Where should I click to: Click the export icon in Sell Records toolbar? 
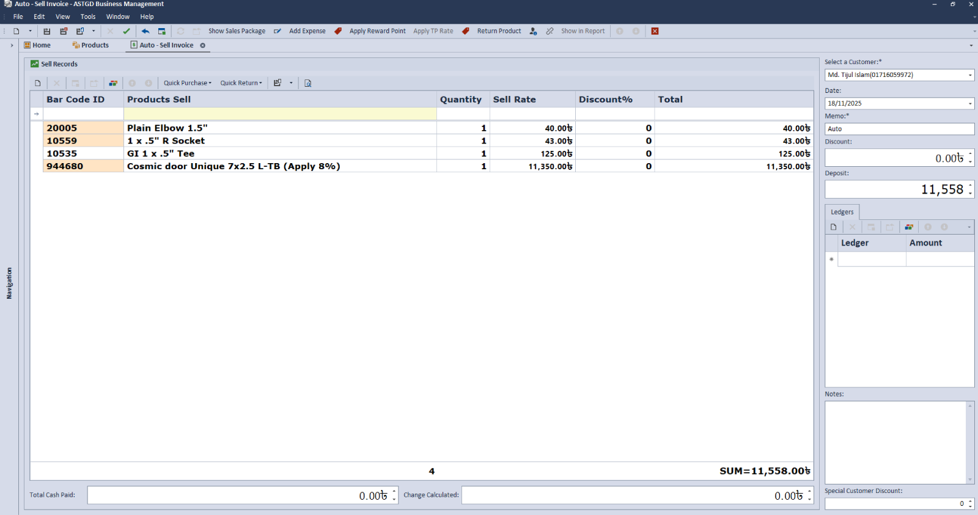point(278,83)
